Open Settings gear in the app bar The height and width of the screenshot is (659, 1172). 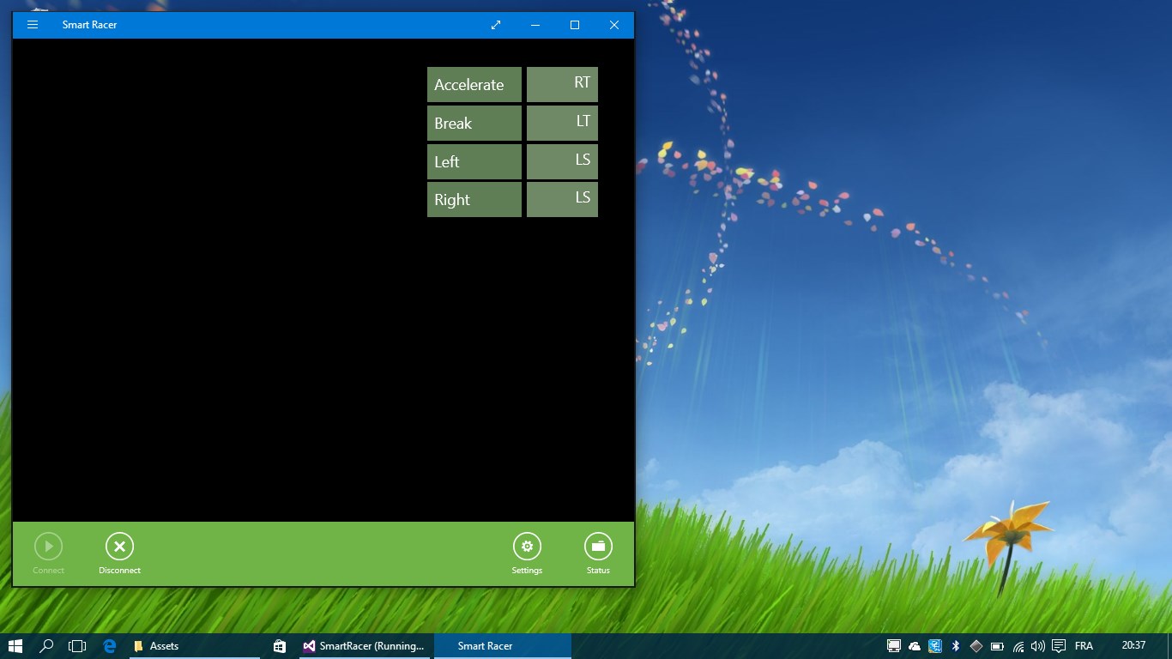[527, 547]
